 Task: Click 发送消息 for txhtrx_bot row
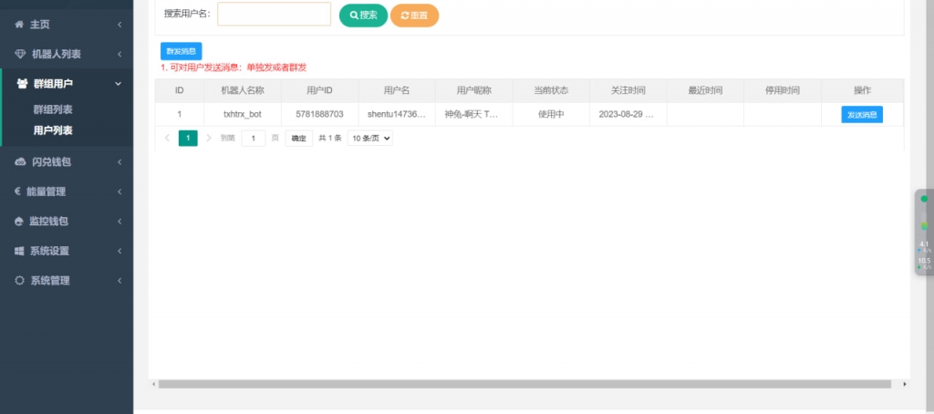coord(862,115)
